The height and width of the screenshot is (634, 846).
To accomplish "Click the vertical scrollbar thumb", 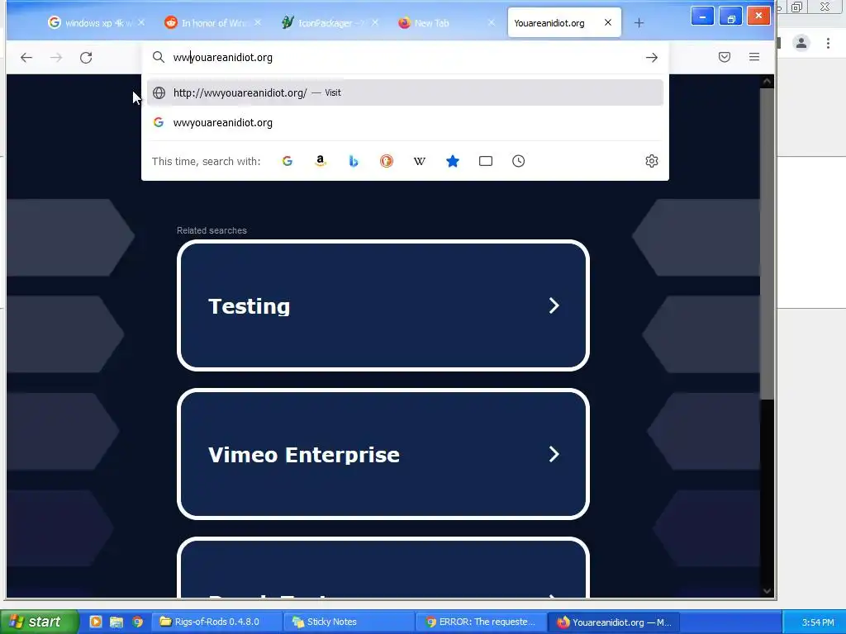I will 767,244.
